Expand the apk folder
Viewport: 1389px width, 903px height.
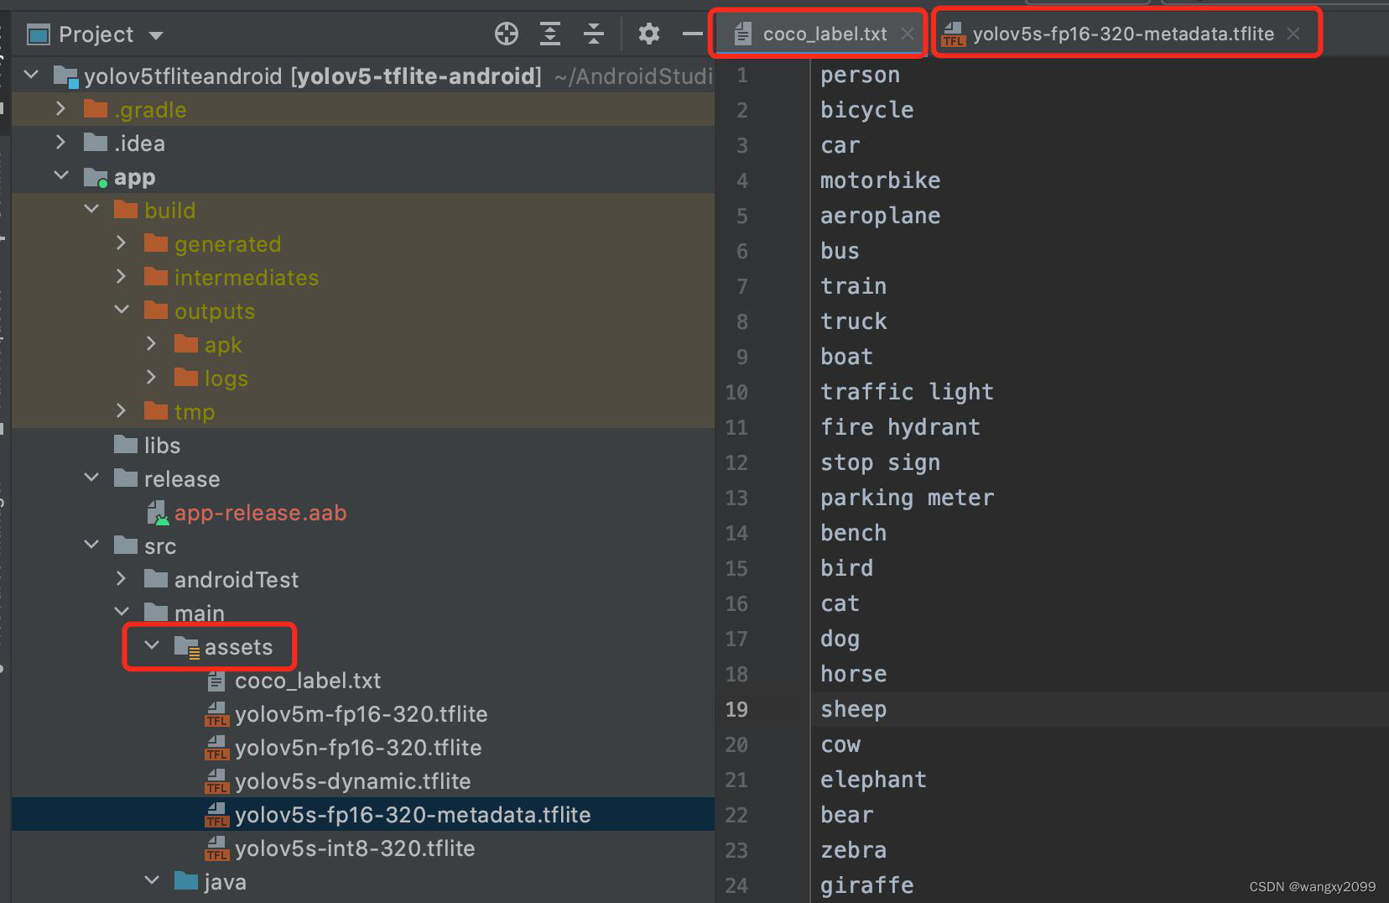(x=151, y=343)
